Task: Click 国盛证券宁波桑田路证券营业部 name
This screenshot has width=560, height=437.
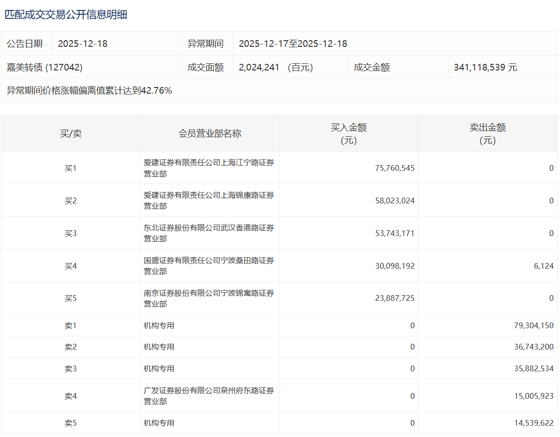Action: pos(208,266)
